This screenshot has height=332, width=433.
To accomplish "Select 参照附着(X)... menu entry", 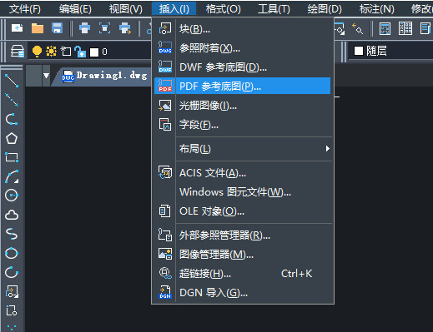I will pyautogui.click(x=242, y=48).
